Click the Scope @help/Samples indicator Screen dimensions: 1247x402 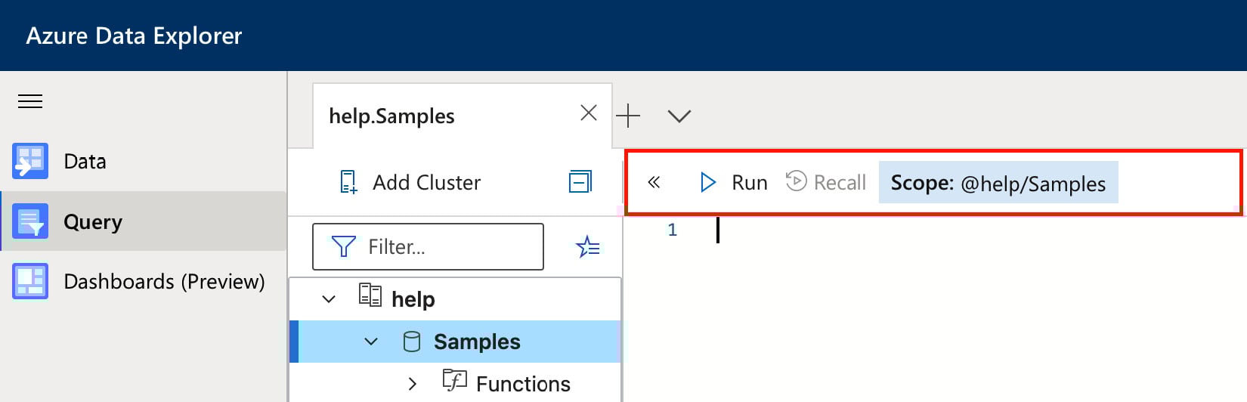pos(998,182)
